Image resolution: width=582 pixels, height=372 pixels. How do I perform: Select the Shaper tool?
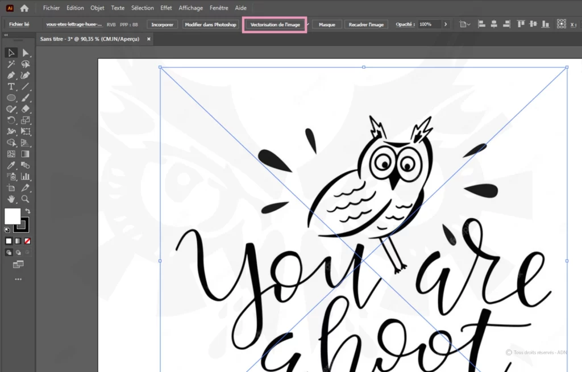click(x=11, y=109)
